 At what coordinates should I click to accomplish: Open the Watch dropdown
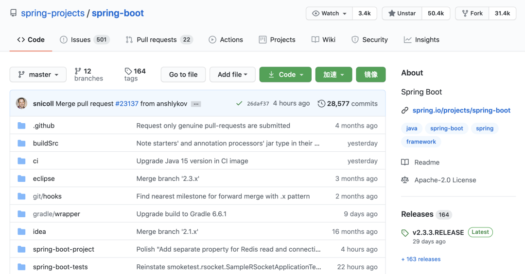329,14
